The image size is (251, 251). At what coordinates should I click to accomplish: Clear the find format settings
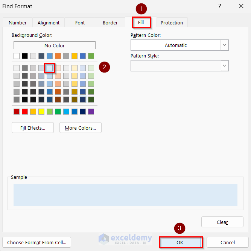click(x=222, y=222)
